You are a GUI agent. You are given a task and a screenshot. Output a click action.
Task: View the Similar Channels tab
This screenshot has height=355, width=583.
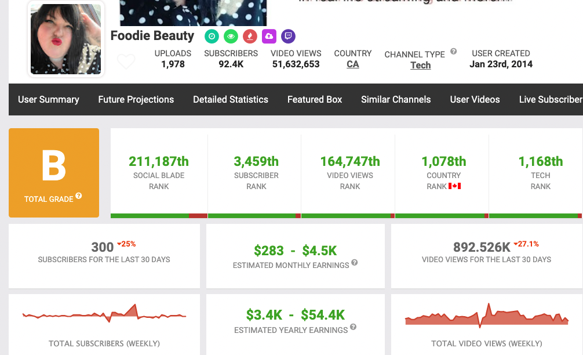[x=396, y=99]
